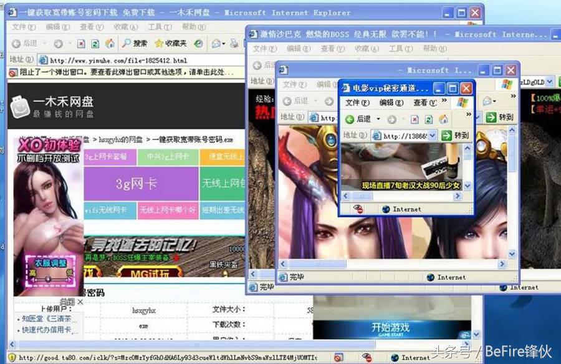Click Refresh icon in 一木禾网盘 window toolbar

(95, 44)
